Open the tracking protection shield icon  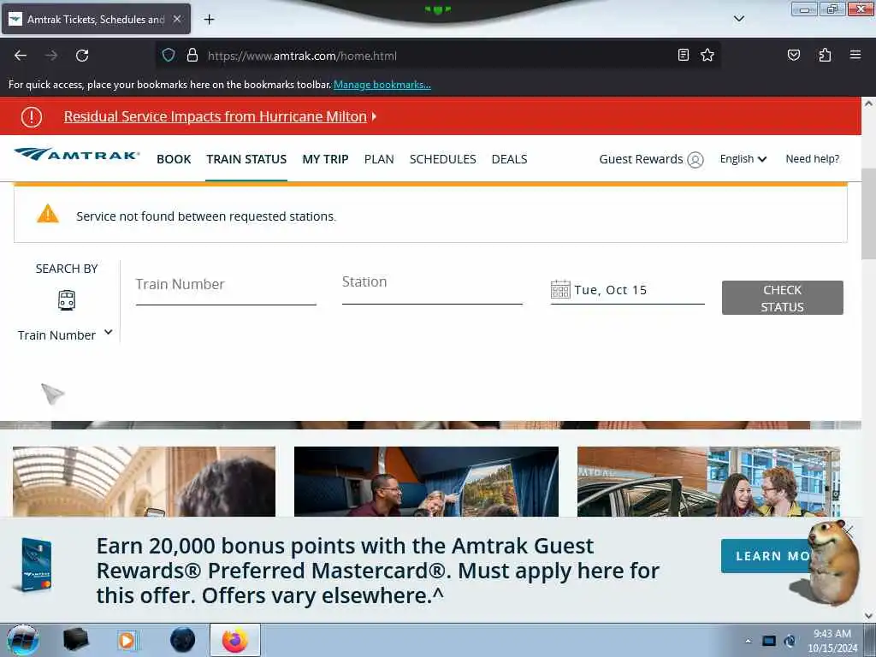(x=169, y=55)
